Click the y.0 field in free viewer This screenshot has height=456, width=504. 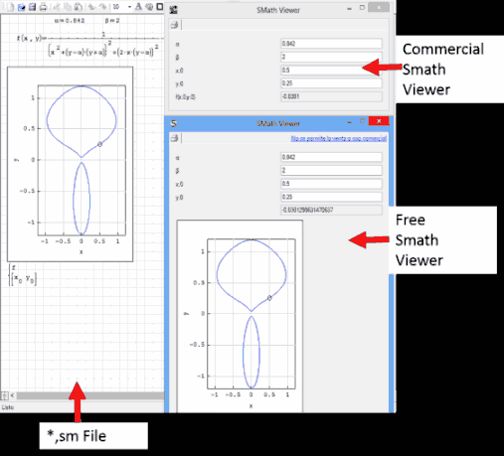point(331,197)
